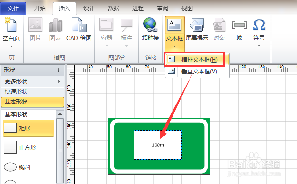This screenshot has height=184, width=297.
Task: Switch to the 开始 ribbon tab
Action: click(40, 8)
